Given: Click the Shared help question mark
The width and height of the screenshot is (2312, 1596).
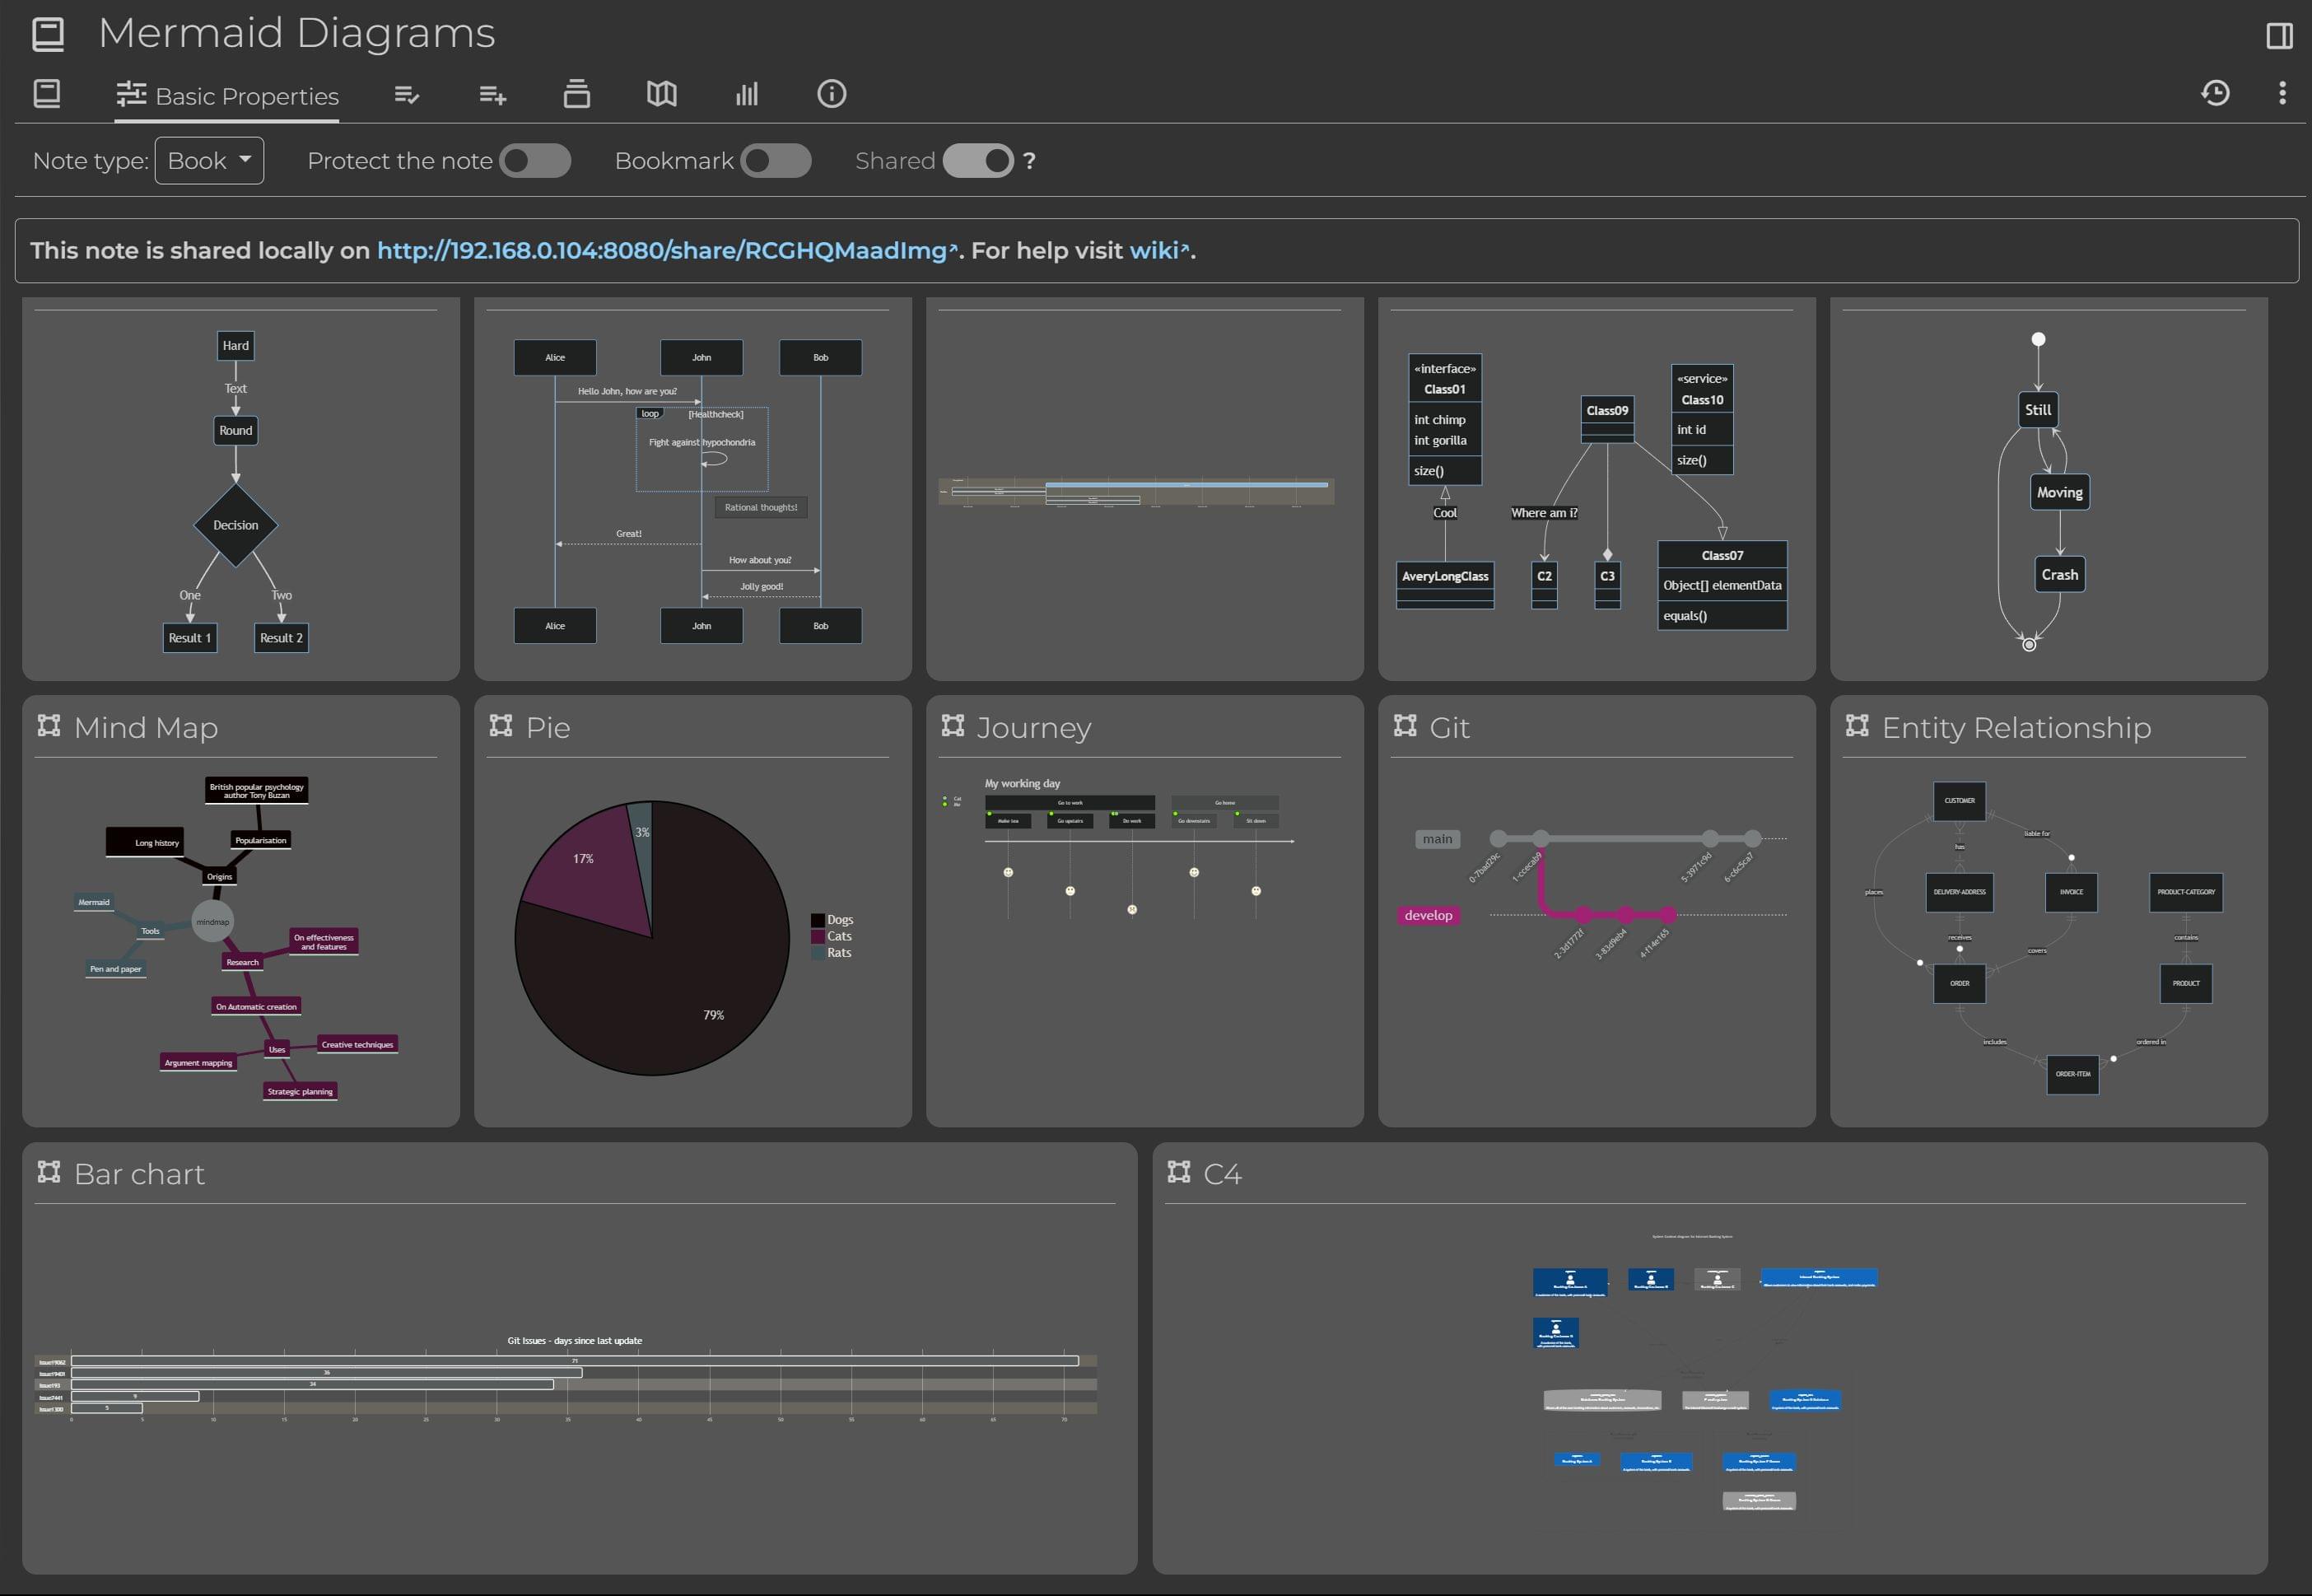Looking at the screenshot, I should pos(1029,161).
